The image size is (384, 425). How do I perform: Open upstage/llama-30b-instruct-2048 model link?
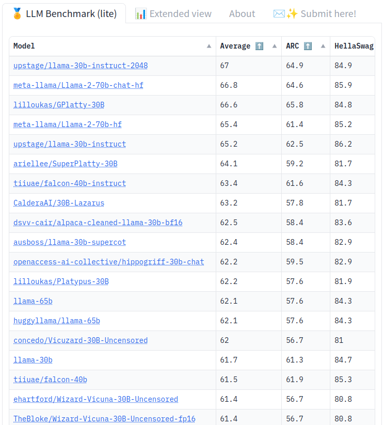click(81, 66)
